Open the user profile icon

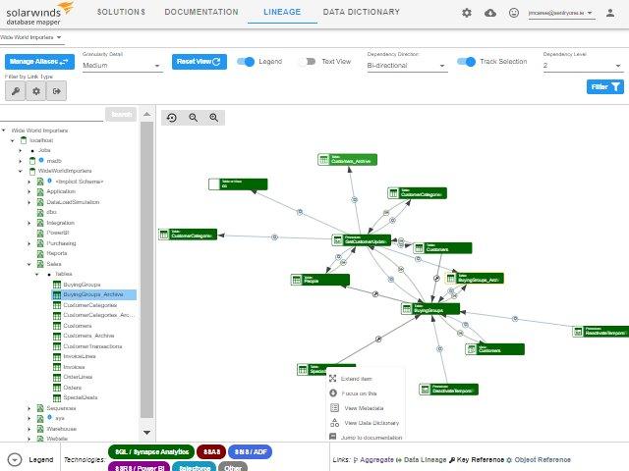click(610, 13)
